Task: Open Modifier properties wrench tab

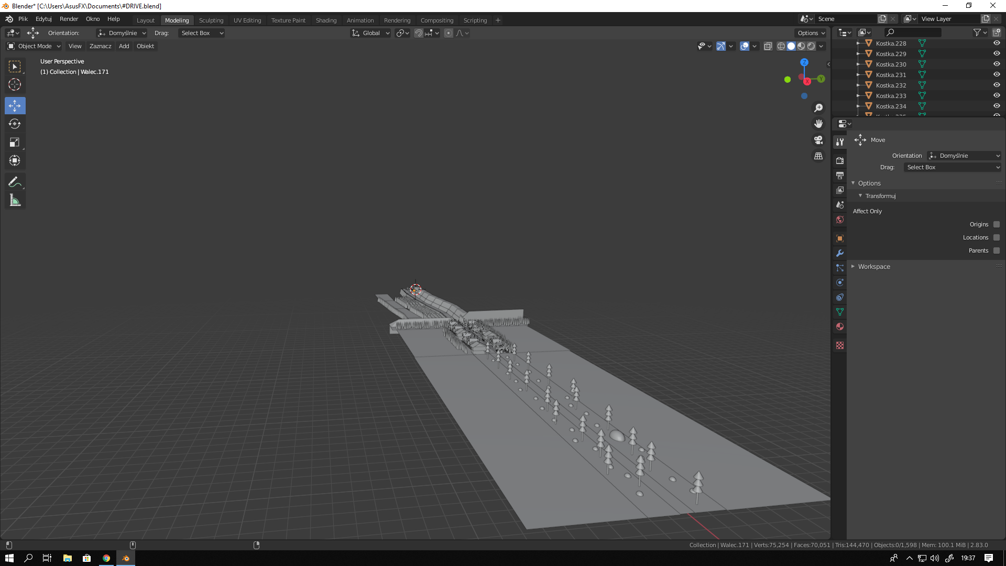Action: coord(840,253)
